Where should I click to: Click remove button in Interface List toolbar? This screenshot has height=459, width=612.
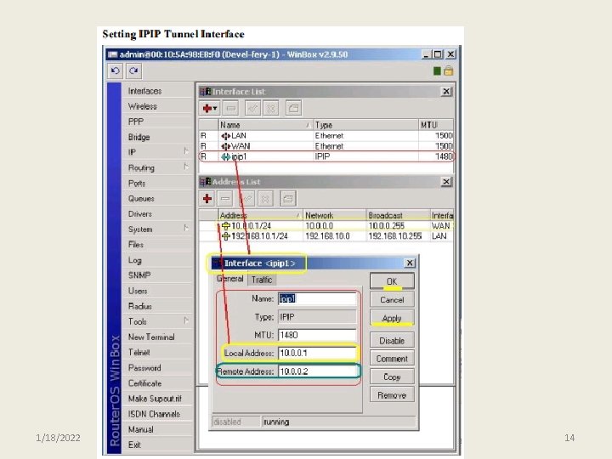click(x=231, y=108)
